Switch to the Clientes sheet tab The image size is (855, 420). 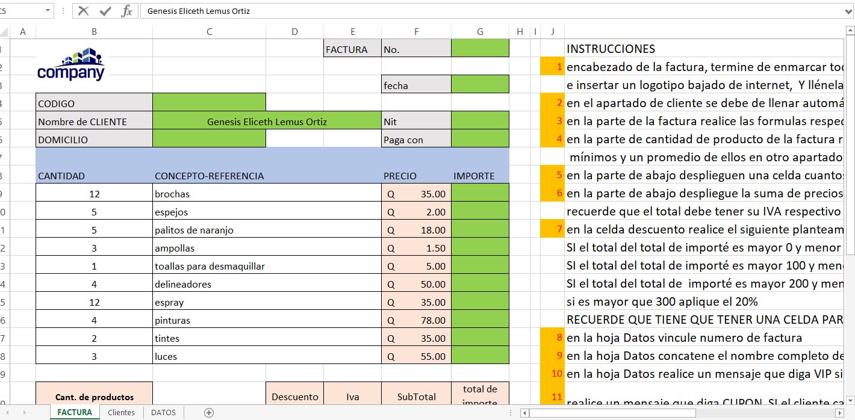point(121,413)
